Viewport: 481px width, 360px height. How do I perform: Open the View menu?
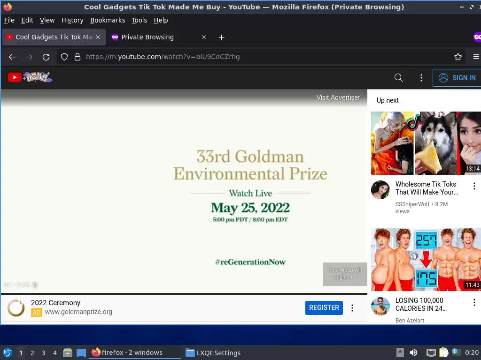(47, 20)
